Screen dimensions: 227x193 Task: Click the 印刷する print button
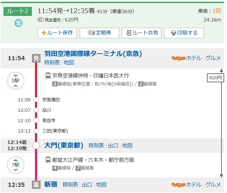tap(184, 33)
